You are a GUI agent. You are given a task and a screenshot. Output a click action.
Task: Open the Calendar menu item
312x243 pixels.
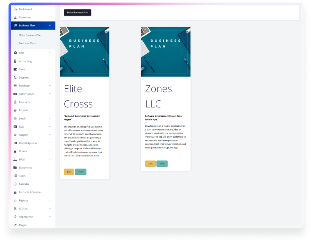[x=24, y=184]
